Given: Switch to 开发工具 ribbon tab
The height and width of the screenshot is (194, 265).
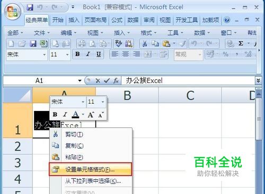Looking at the screenshot, I should pyautogui.click(x=187, y=20).
